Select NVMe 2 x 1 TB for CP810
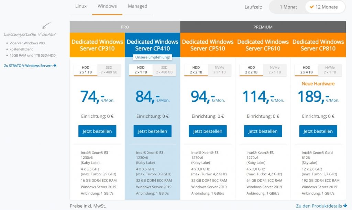This screenshot has height=210, width=352. (330, 70)
